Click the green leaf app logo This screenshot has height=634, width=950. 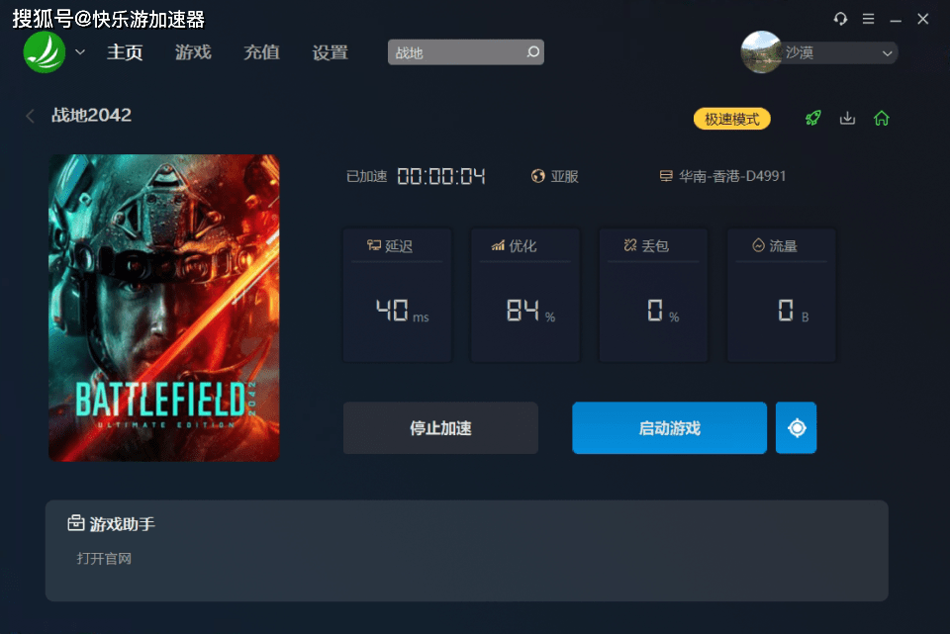point(45,52)
